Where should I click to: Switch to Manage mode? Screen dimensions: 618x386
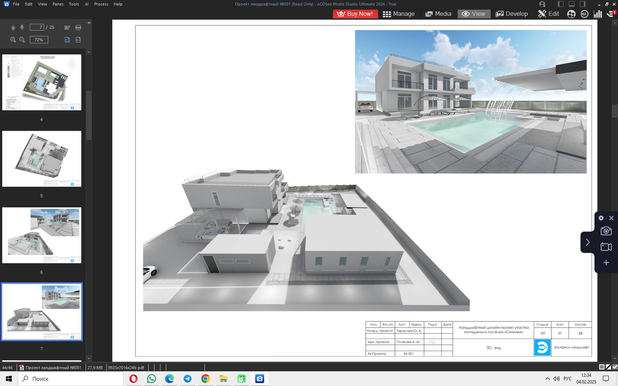coord(398,14)
